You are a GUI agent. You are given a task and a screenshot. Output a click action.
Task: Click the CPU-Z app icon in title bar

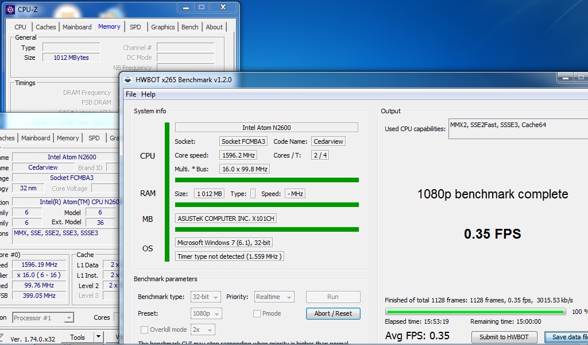click(x=10, y=9)
